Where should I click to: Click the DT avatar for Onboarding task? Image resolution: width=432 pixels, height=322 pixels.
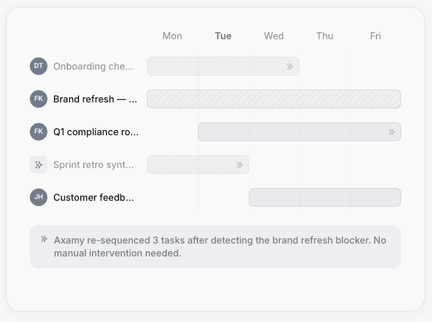(x=38, y=66)
